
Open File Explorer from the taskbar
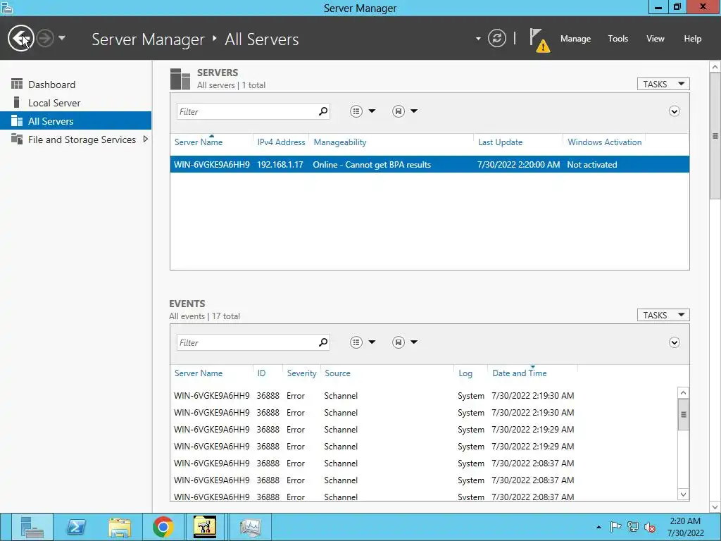pos(120,527)
